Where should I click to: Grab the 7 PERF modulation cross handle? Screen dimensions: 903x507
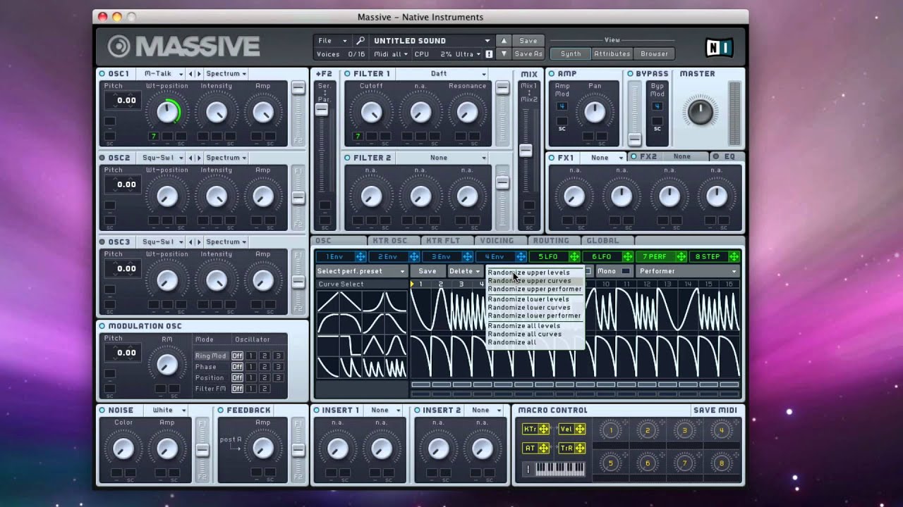(681, 257)
